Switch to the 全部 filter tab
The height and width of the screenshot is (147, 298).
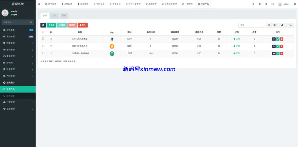tap(45, 16)
